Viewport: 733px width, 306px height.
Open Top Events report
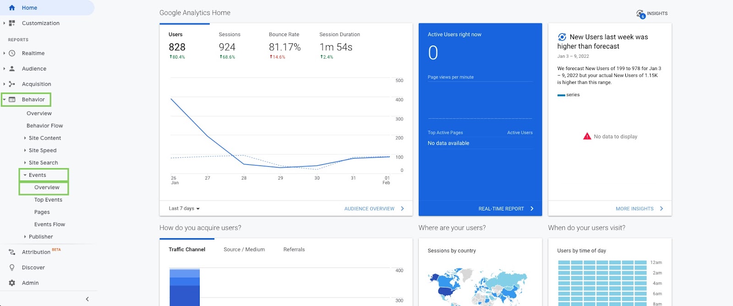click(48, 200)
